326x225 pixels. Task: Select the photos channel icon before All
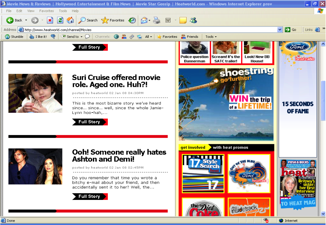[139, 36]
